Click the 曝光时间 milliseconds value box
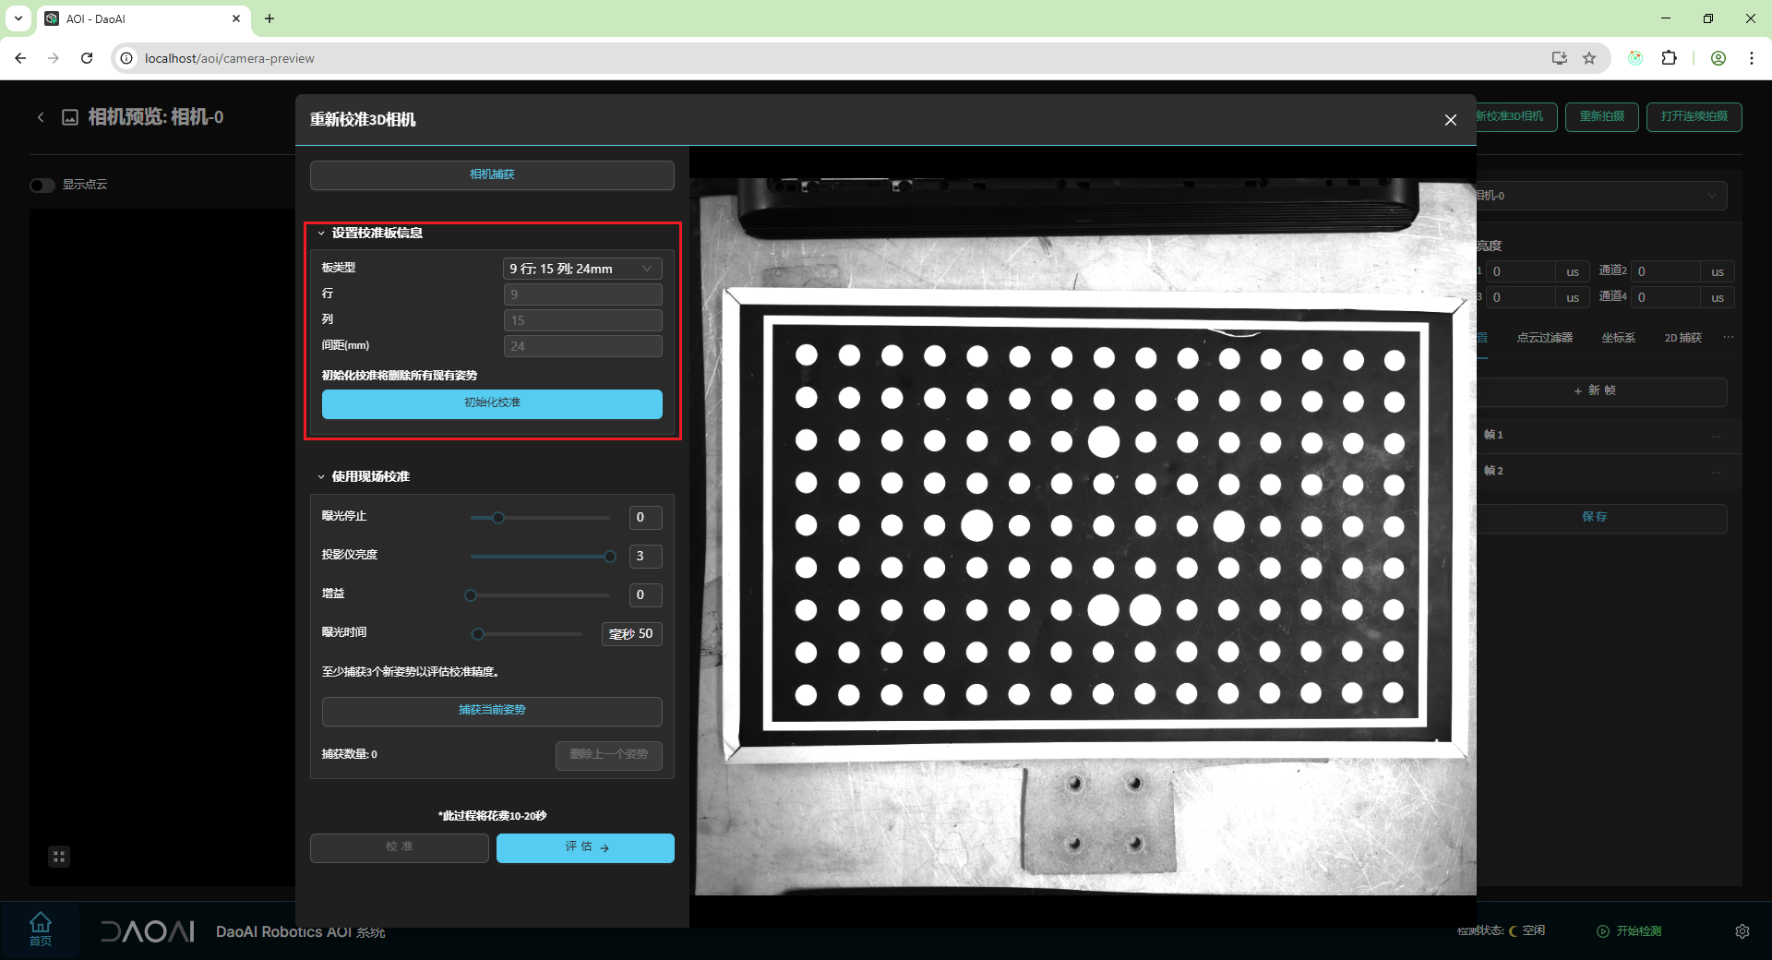The image size is (1772, 960). [x=631, y=634]
